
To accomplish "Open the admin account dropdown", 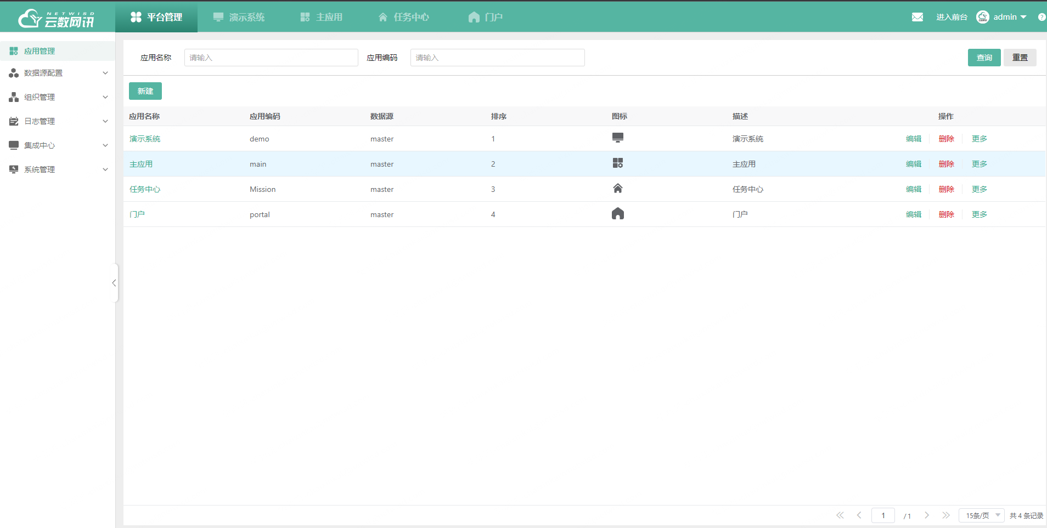I will pyautogui.click(x=1010, y=17).
